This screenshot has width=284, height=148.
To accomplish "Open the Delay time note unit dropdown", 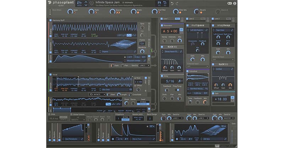I will [180, 81].
